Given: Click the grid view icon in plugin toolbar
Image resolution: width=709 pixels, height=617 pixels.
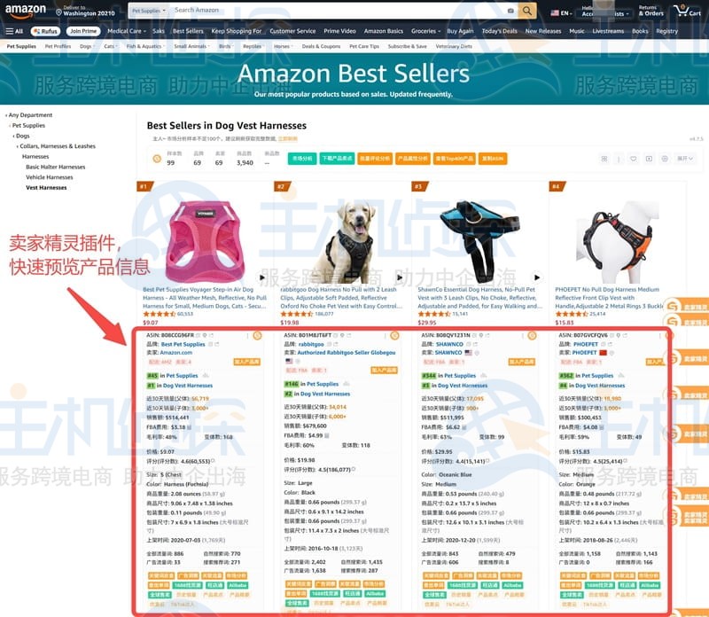Looking at the screenshot, I should (x=604, y=159).
